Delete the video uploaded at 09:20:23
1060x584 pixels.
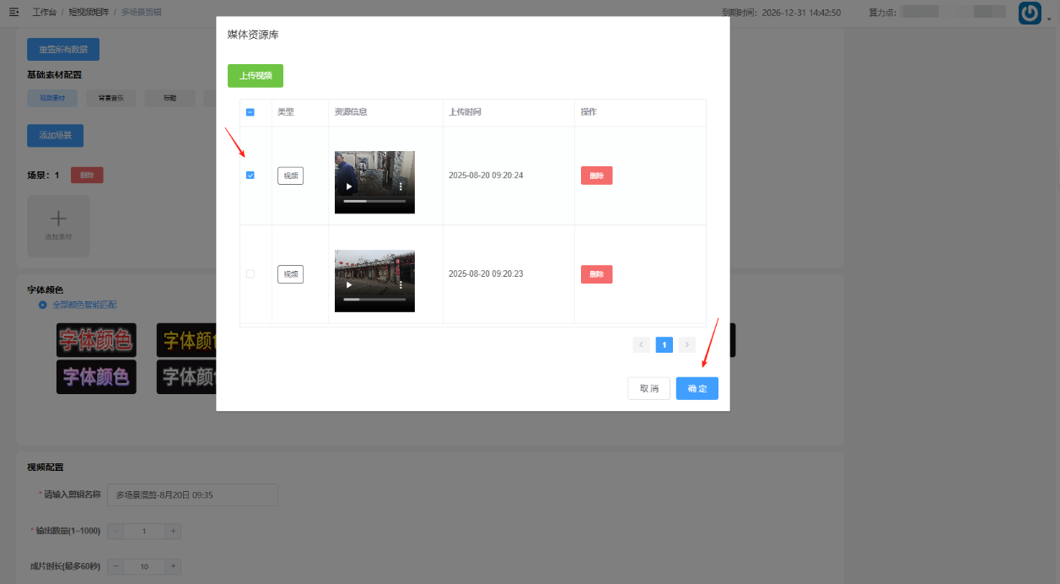596,274
